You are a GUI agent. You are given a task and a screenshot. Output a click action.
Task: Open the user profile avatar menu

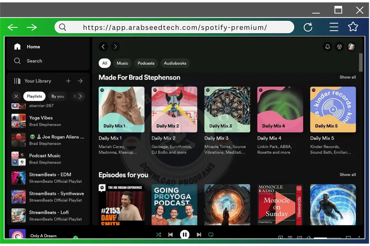(351, 47)
